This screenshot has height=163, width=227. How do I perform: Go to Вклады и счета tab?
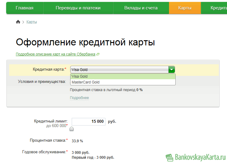[x=141, y=8]
